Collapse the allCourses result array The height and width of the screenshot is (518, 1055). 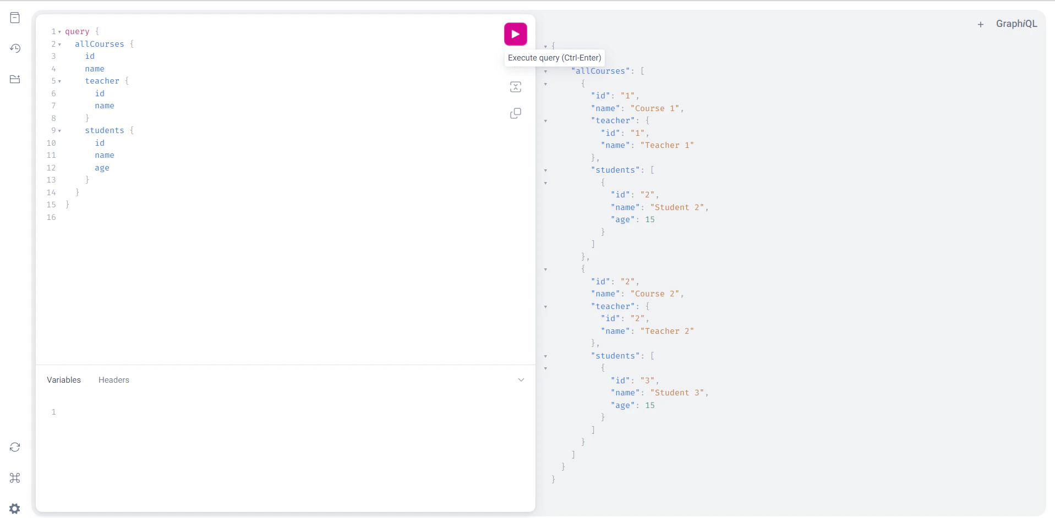click(545, 71)
